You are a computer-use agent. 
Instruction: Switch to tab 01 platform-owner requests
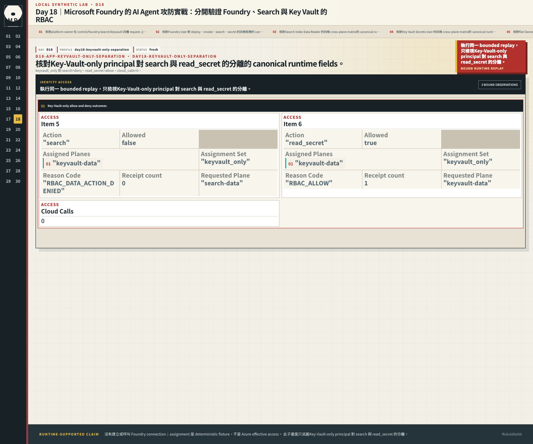pos(93,32)
